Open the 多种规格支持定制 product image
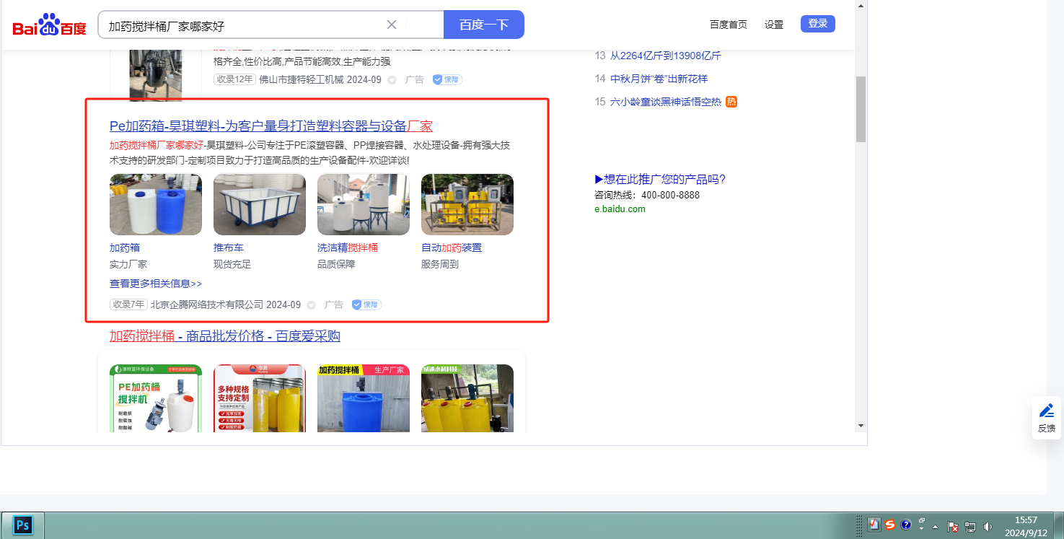The width and height of the screenshot is (1064, 539). (260, 398)
